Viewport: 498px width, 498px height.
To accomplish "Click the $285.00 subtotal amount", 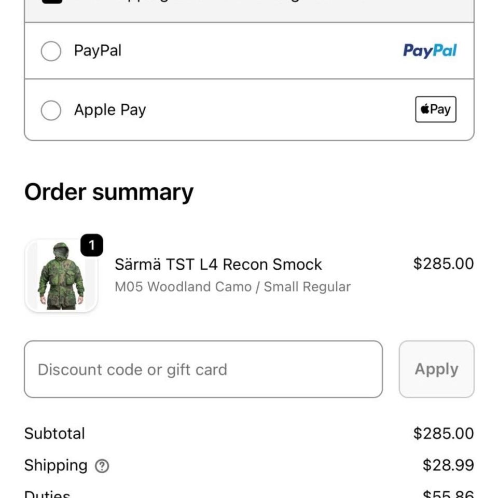I will click(444, 433).
